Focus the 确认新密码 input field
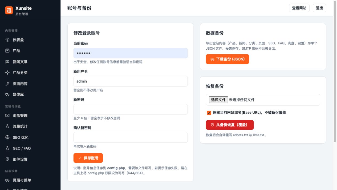 (x=131, y=137)
